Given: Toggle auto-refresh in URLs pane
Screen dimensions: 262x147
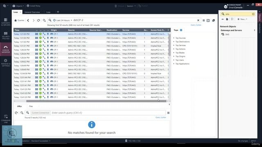Looking at the screenshot, I should pyautogui.click(x=22, y=113).
